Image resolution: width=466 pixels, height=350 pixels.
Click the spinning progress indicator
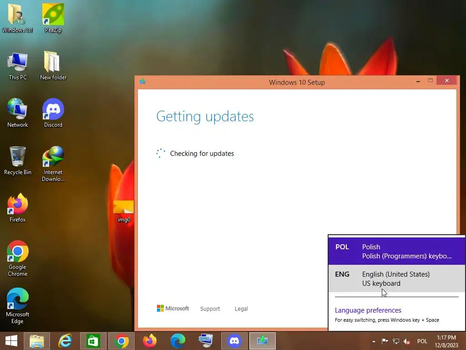point(161,153)
